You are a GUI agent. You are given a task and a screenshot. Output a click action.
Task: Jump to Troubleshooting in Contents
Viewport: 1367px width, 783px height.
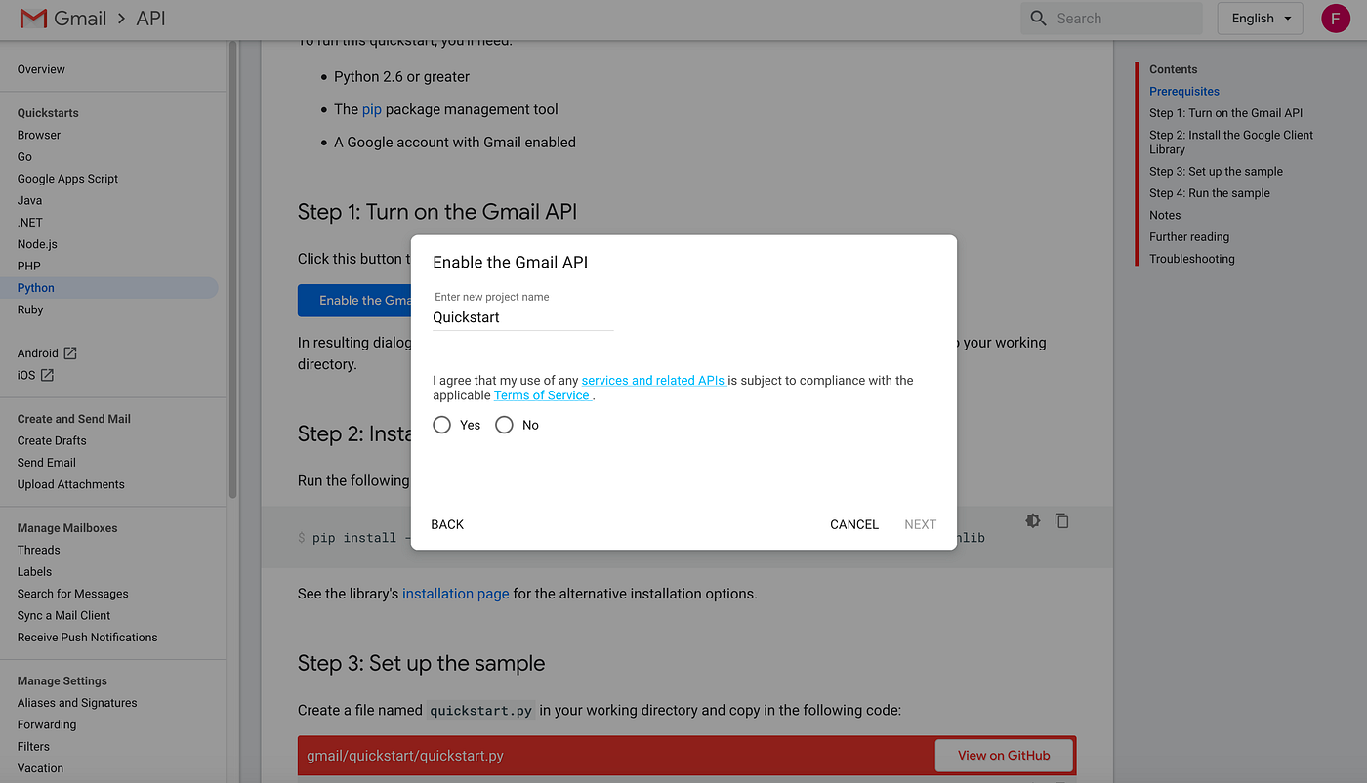[x=1192, y=259]
